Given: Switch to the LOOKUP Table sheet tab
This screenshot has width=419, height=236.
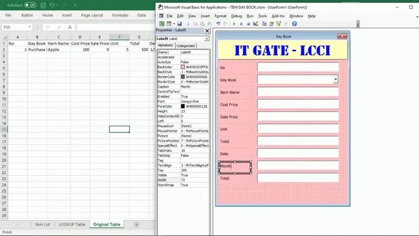Looking at the screenshot, I should click(x=72, y=224).
